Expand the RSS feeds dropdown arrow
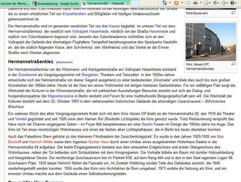241x182 pixels. 182,3
